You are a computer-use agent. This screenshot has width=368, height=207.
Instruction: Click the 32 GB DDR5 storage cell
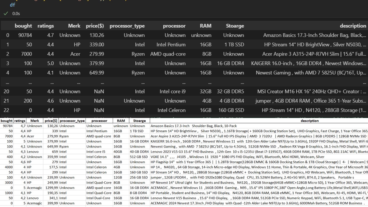point(230,92)
